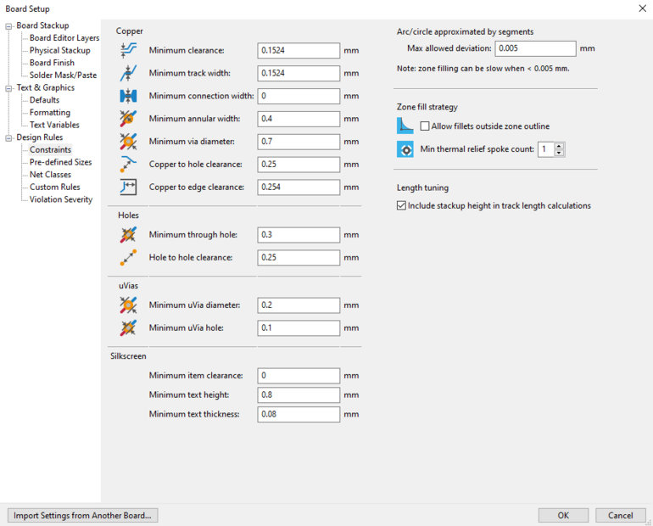Enable Allow fillets outside zone outline
This screenshot has height=526, width=653.
click(425, 126)
